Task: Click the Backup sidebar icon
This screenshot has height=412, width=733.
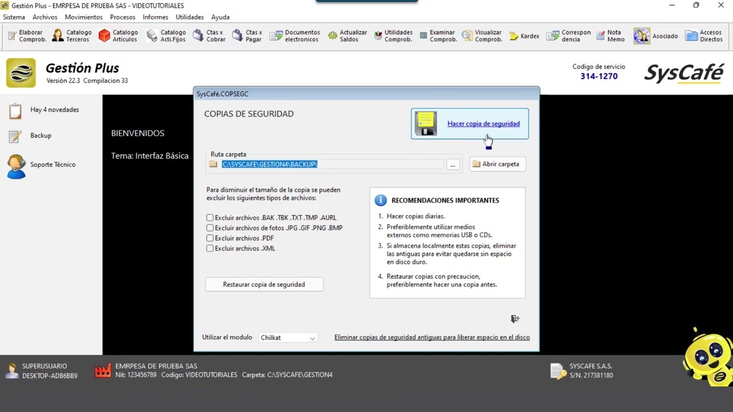Action: [x=15, y=136]
